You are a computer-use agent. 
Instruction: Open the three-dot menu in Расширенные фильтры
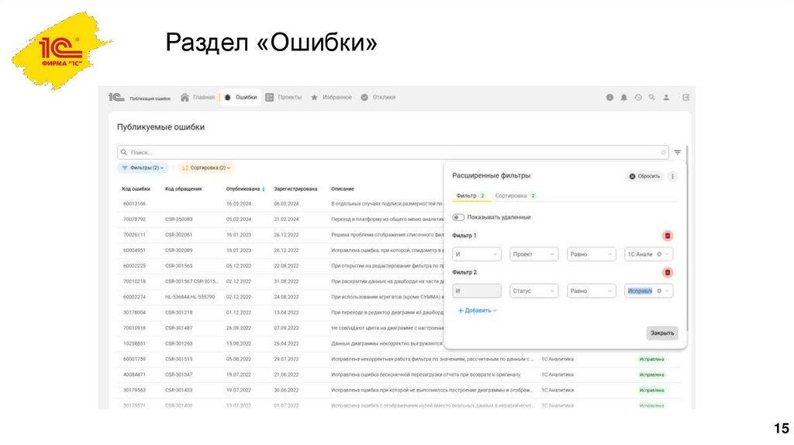pyautogui.click(x=672, y=176)
